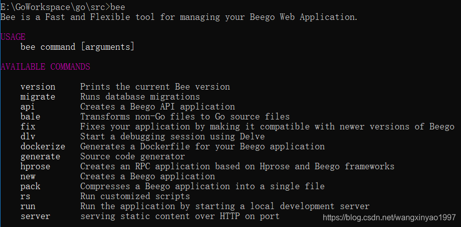Click the 'run' command name

tap(28, 206)
